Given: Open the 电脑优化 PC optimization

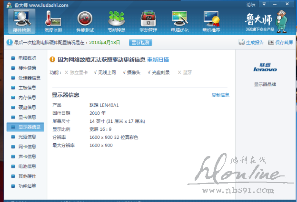Looking at the screenshot, I should coord(180,22).
